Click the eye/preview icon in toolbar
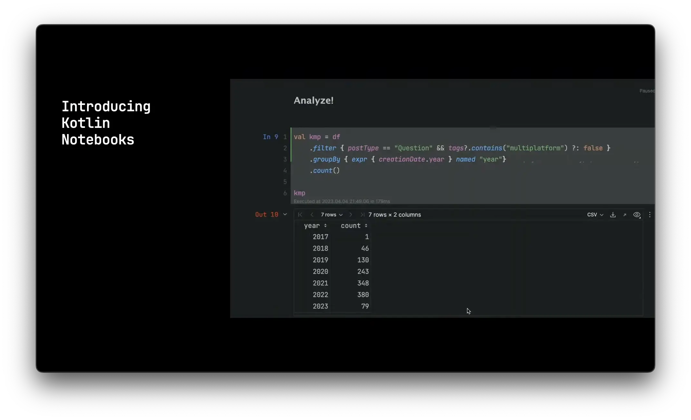This screenshot has width=691, height=420. pos(637,214)
